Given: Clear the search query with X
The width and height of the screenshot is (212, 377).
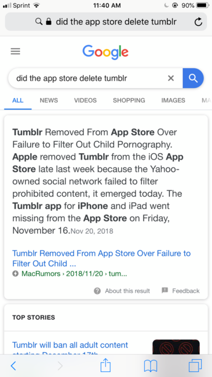Looking at the screenshot, I should (x=171, y=78).
